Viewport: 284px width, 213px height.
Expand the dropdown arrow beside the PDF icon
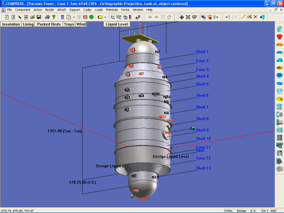tap(74, 17)
